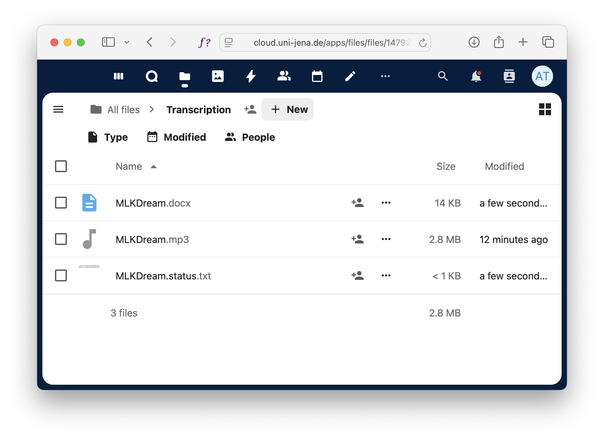Open the Modified filter dropdown
The width and height of the screenshot is (604, 439).
coord(176,137)
